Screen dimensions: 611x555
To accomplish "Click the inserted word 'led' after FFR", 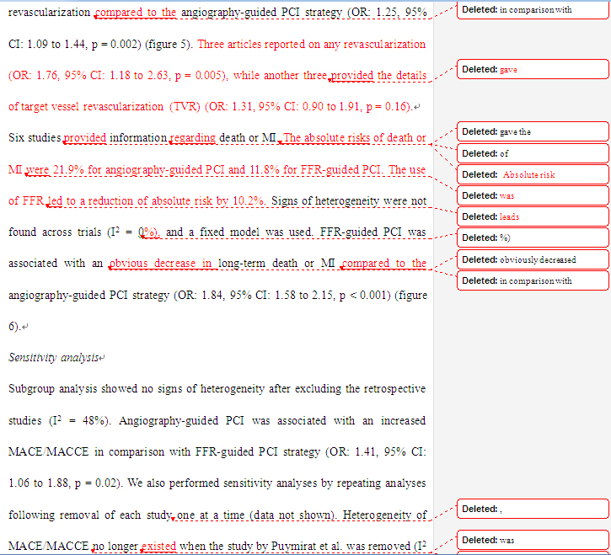I will pos(56,200).
